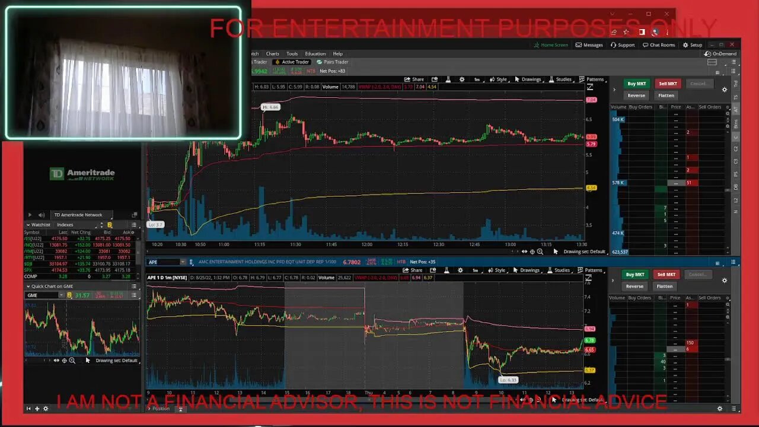Open Messages
The width and height of the screenshot is (759, 427).
click(x=589, y=44)
